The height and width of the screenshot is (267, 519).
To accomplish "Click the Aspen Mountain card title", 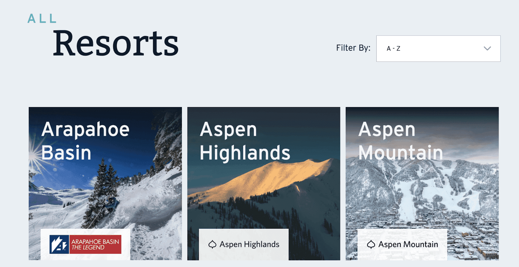I will pos(401,141).
